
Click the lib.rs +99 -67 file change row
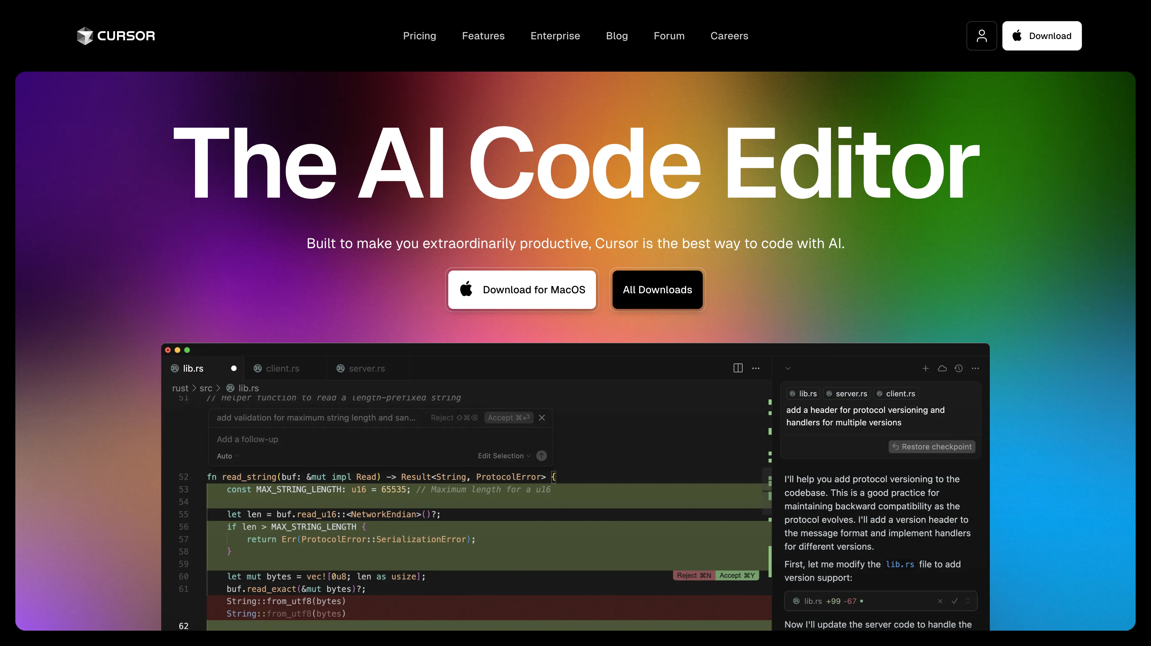[880, 601]
